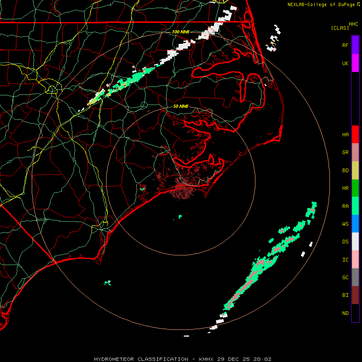The height and width of the screenshot is (362, 362).
Task: Click the DS white legend swatch
Action: 355,241
